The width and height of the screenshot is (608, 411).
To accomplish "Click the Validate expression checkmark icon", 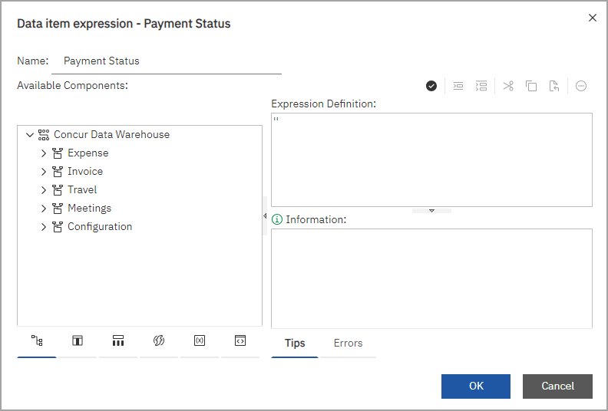I will [x=431, y=86].
